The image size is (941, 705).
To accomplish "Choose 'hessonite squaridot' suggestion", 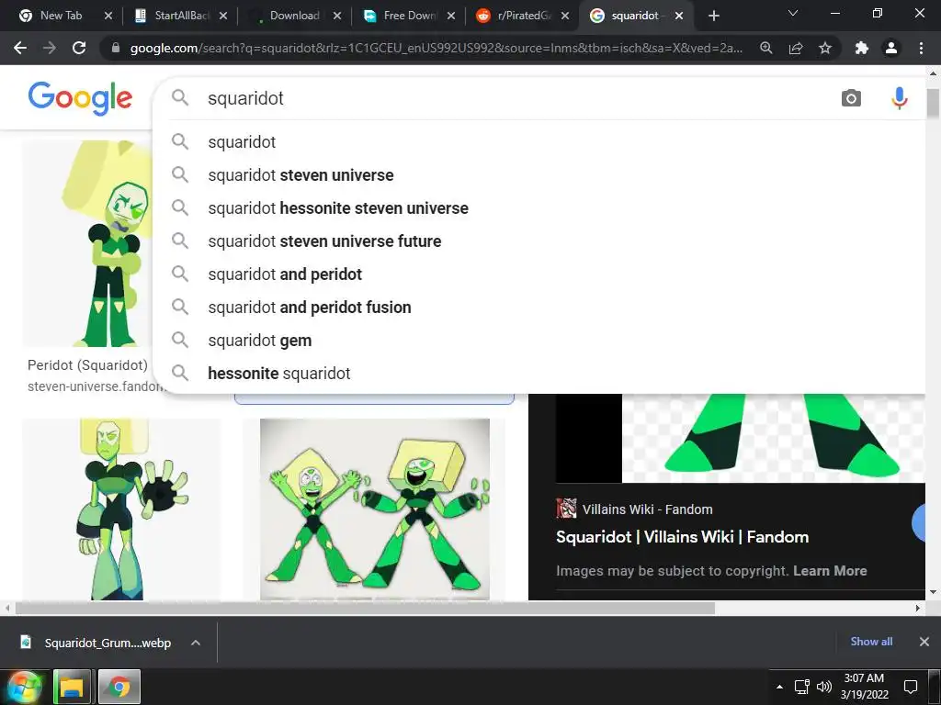I will click(539, 373).
